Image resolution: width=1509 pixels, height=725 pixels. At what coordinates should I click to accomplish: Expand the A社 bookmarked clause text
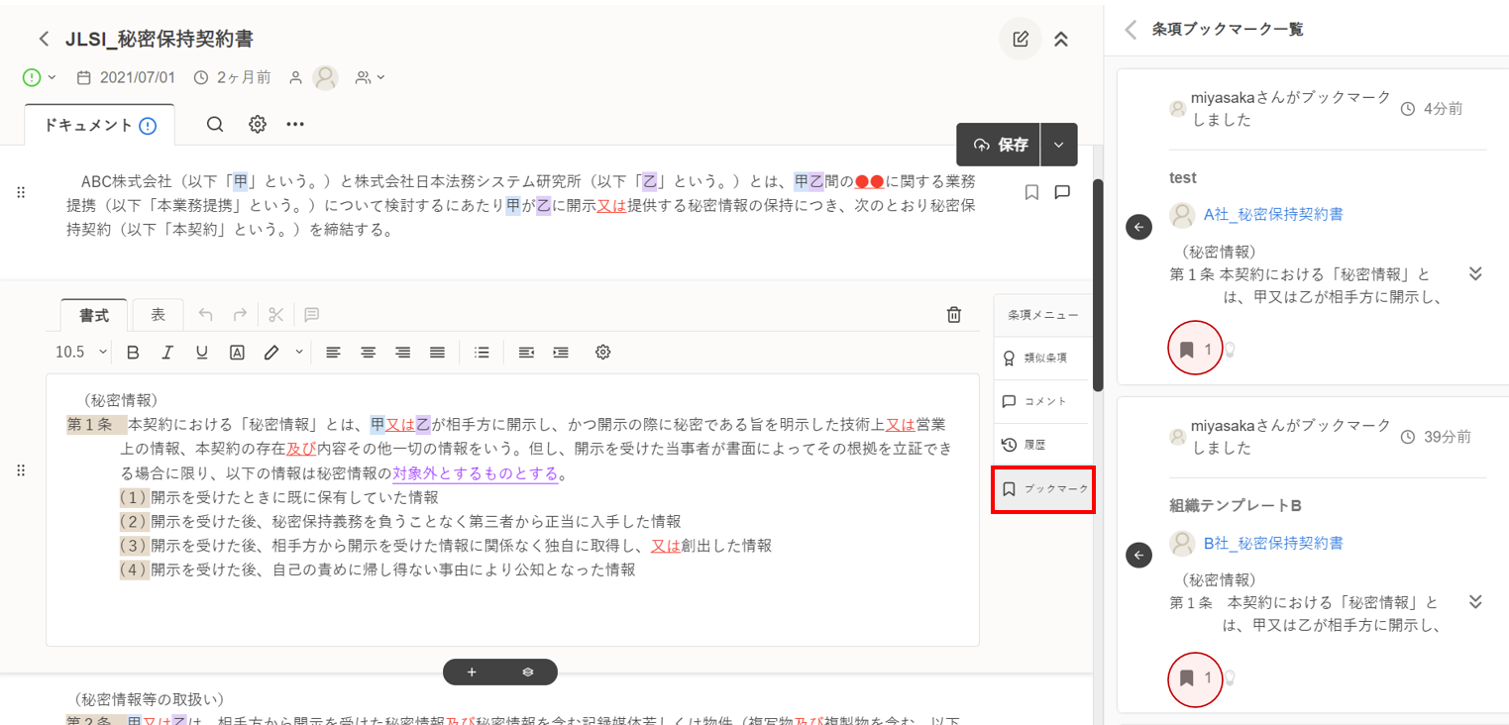click(1474, 274)
